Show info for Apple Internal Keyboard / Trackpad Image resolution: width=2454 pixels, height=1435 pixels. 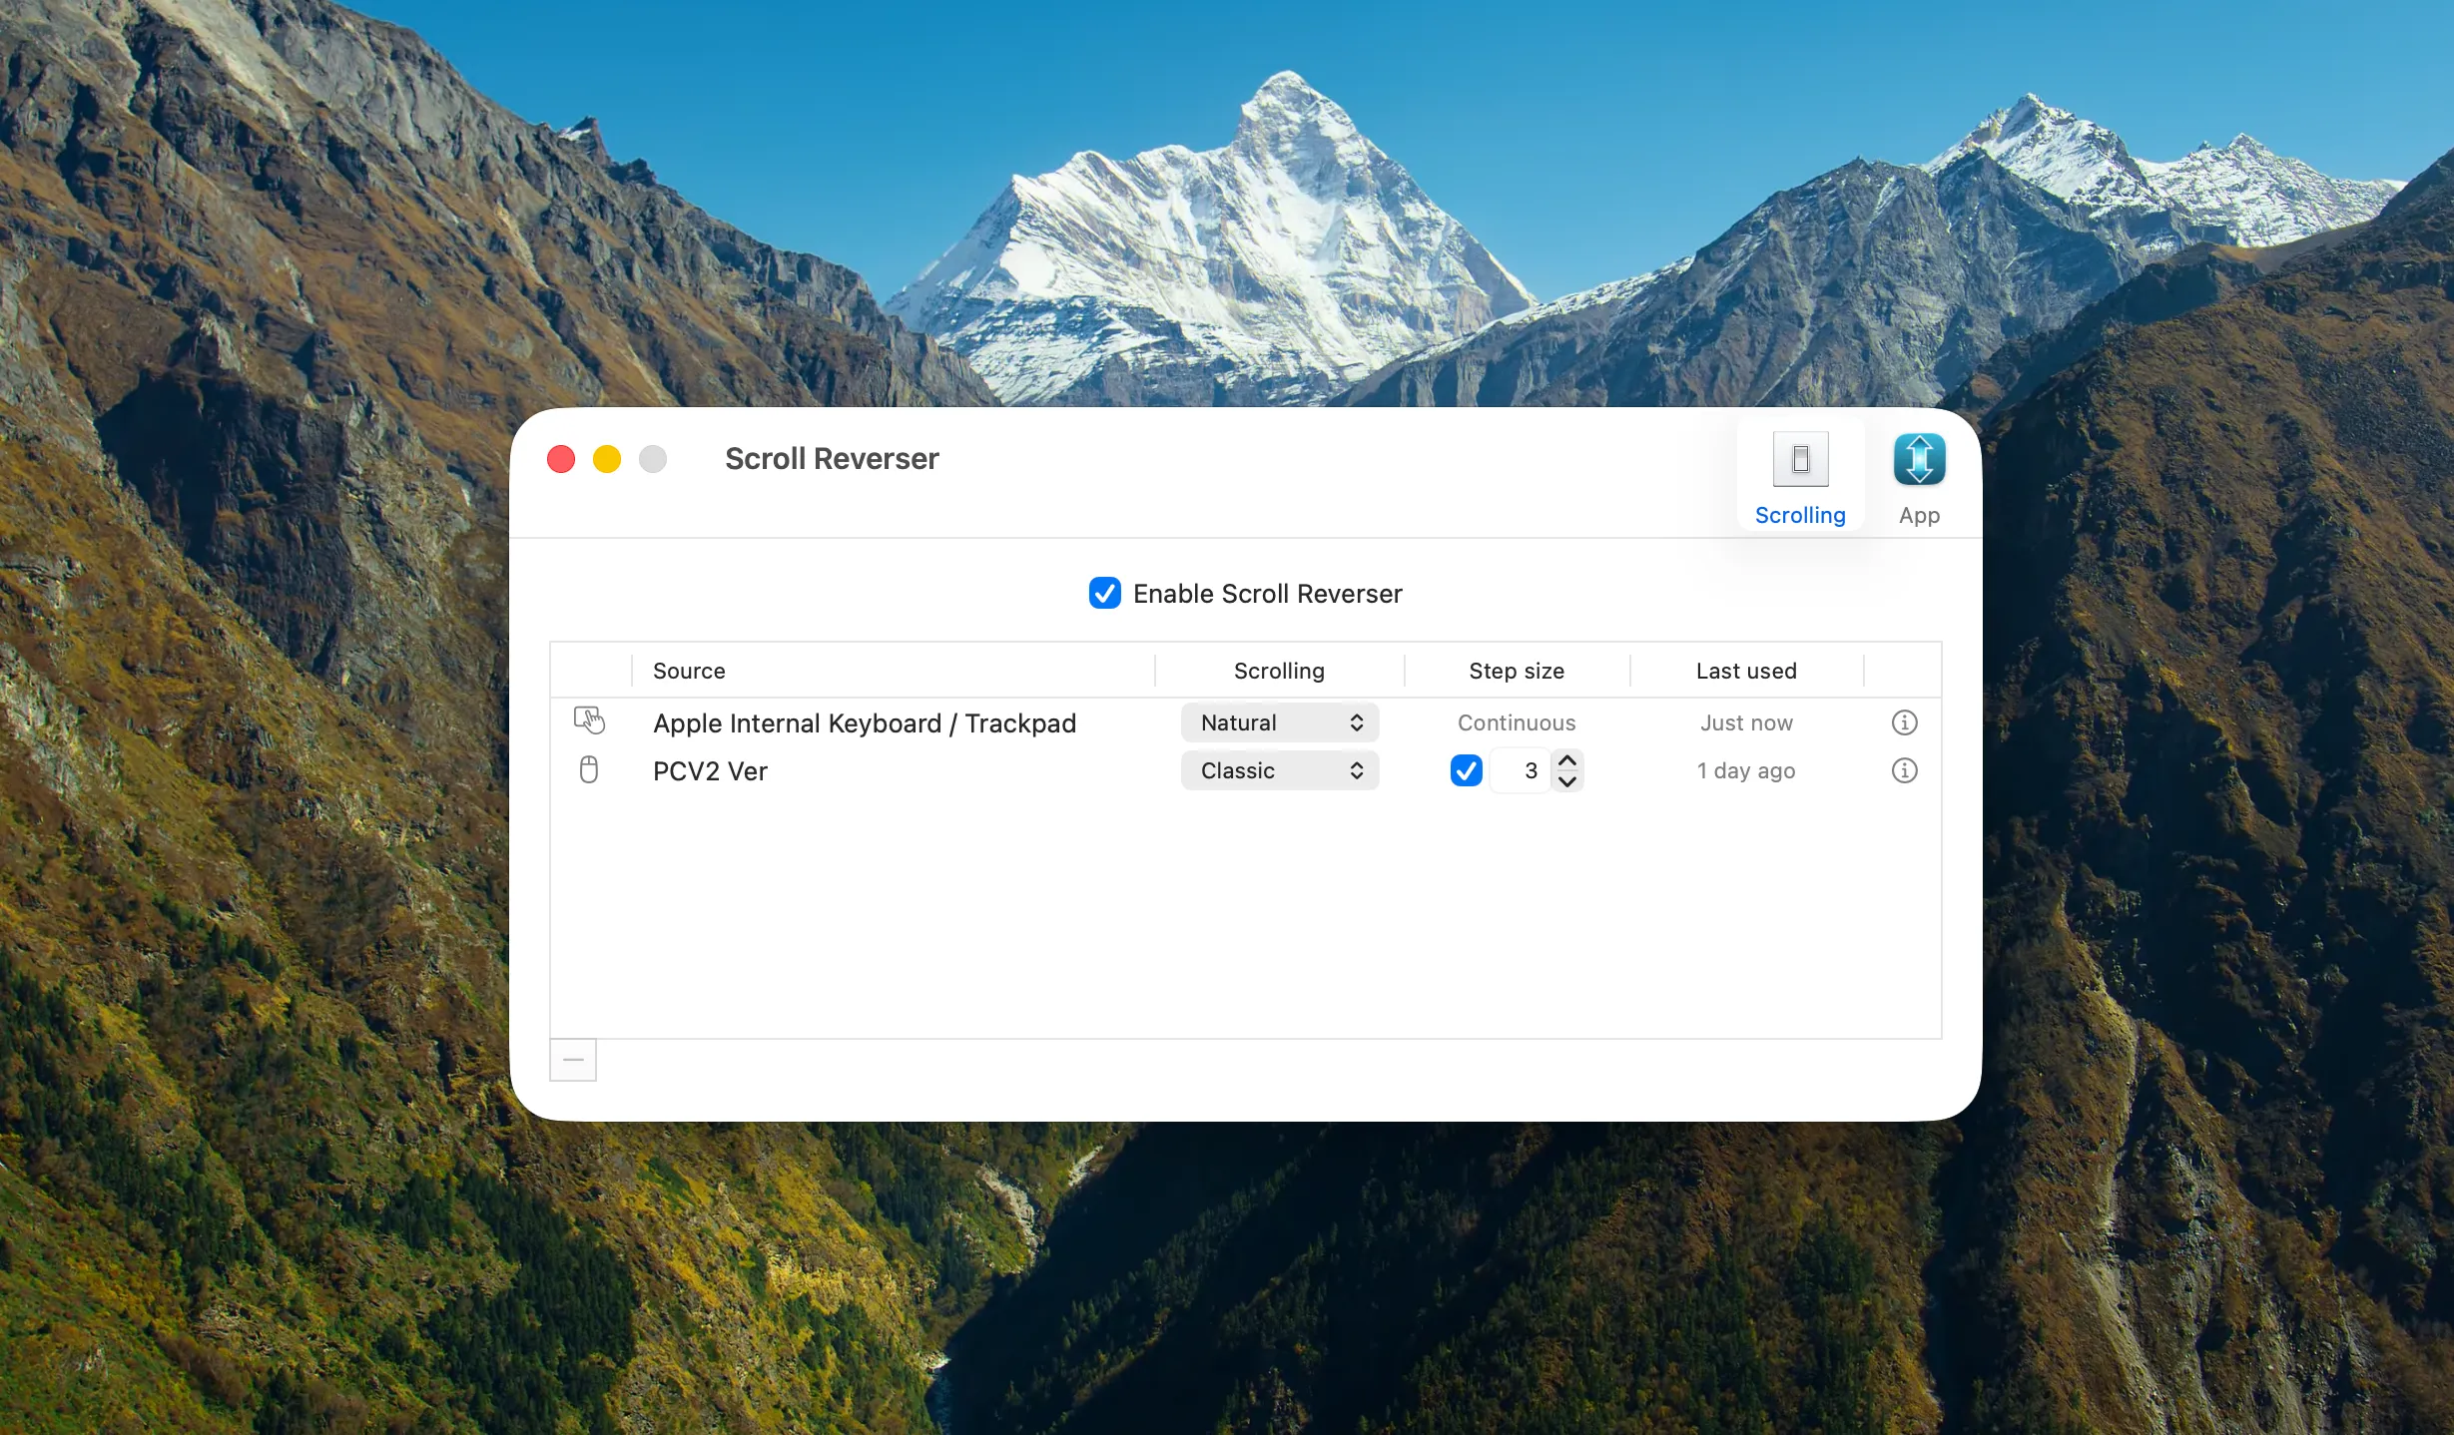(x=1904, y=722)
